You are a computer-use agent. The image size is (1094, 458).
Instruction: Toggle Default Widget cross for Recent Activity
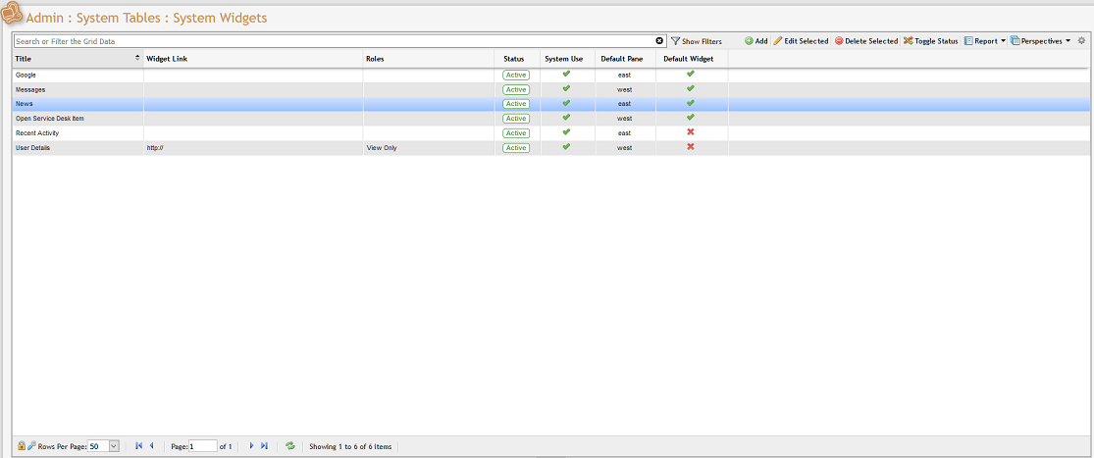pyautogui.click(x=691, y=132)
